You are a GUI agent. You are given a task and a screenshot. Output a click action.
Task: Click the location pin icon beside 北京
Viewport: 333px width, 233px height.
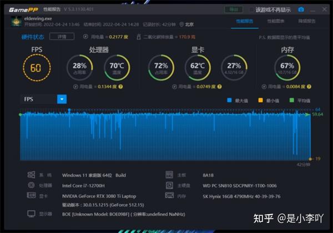(181, 24)
